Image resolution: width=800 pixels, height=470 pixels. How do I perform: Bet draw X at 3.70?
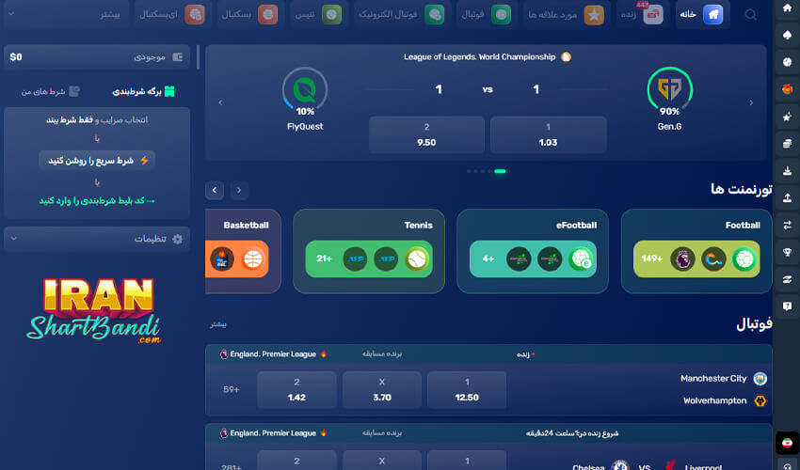[381, 390]
